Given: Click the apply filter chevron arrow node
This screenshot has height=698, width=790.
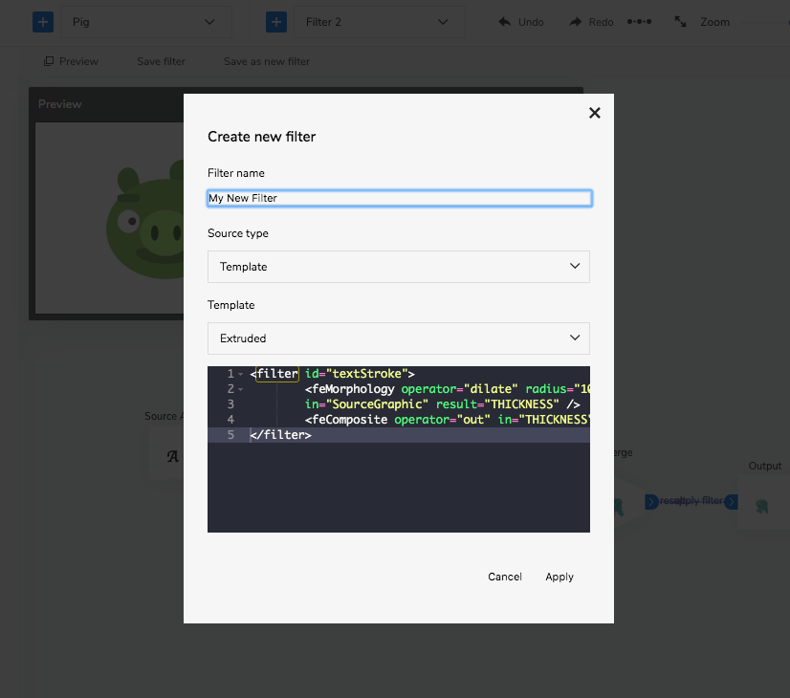Looking at the screenshot, I should click(x=730, y=501).
